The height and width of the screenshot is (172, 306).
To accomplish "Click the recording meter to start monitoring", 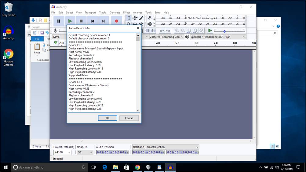I will [200, 18].
